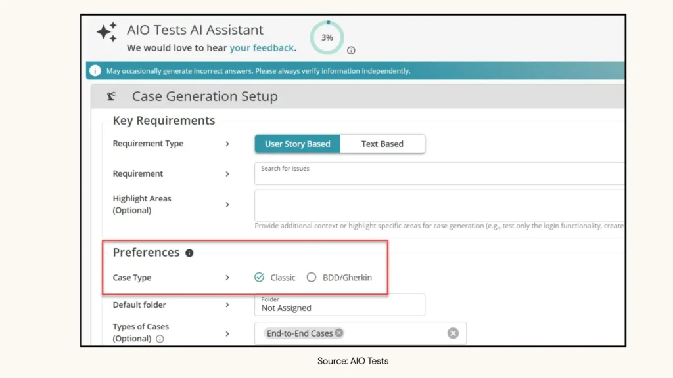The height and width of the screenshot is (378, 673).
Task: Click the Types of Cases info icon
Action: pos(160,340)
